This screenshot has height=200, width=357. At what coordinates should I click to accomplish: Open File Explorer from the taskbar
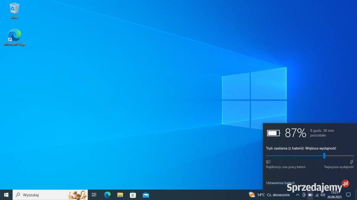[x=120, y=195]
